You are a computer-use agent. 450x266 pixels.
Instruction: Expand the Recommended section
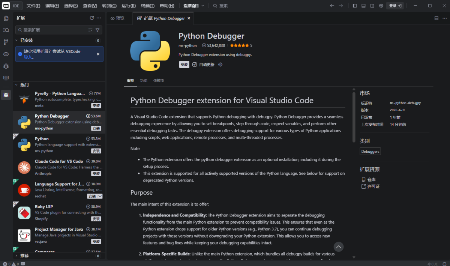pos(16,255)
